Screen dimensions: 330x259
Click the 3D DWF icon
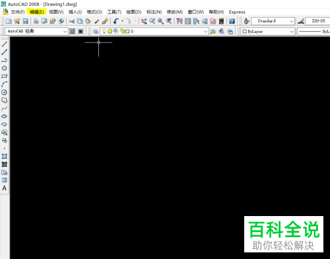[61, 21]
